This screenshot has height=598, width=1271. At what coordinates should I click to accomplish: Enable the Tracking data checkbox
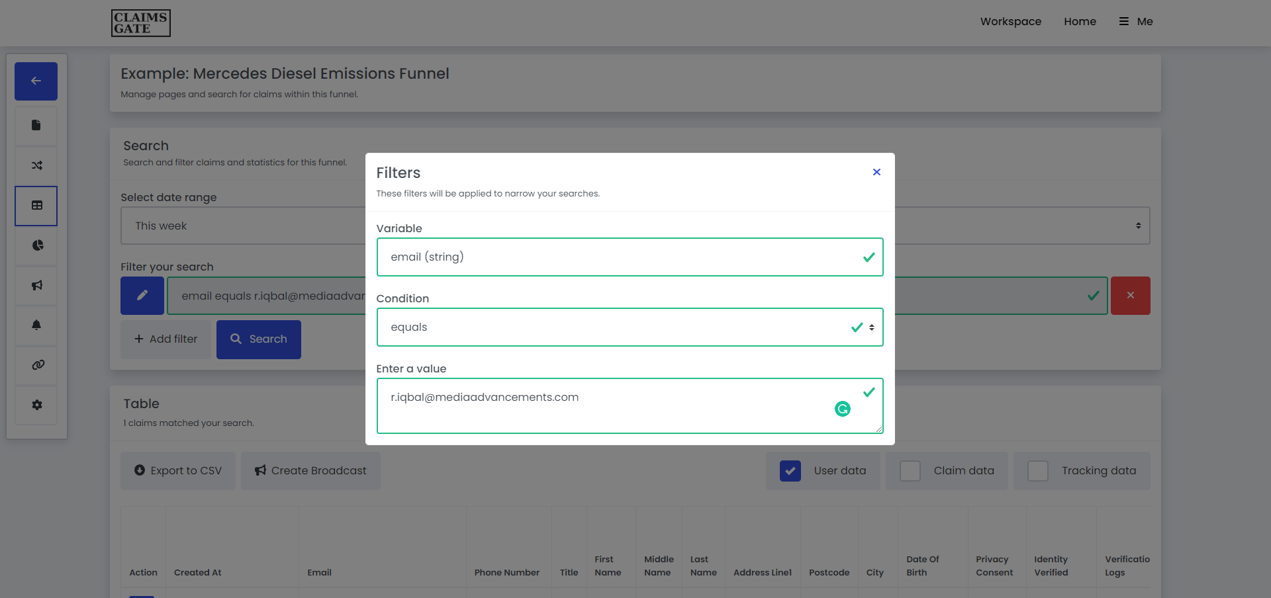1037,471
